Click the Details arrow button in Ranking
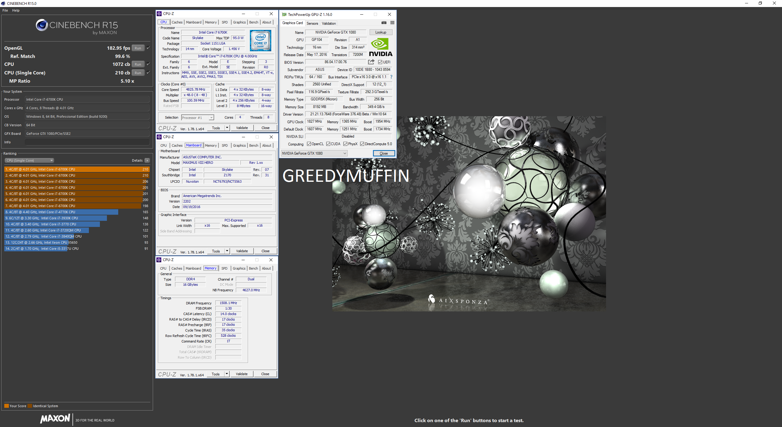This screenshot has height=427, width=782. [147, 160]
